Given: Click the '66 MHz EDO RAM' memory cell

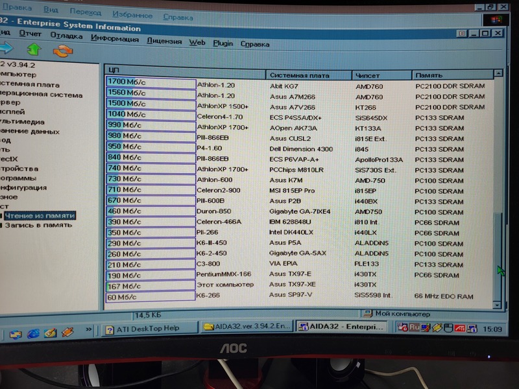Looking at the screenshot, I should coord(444,297).
